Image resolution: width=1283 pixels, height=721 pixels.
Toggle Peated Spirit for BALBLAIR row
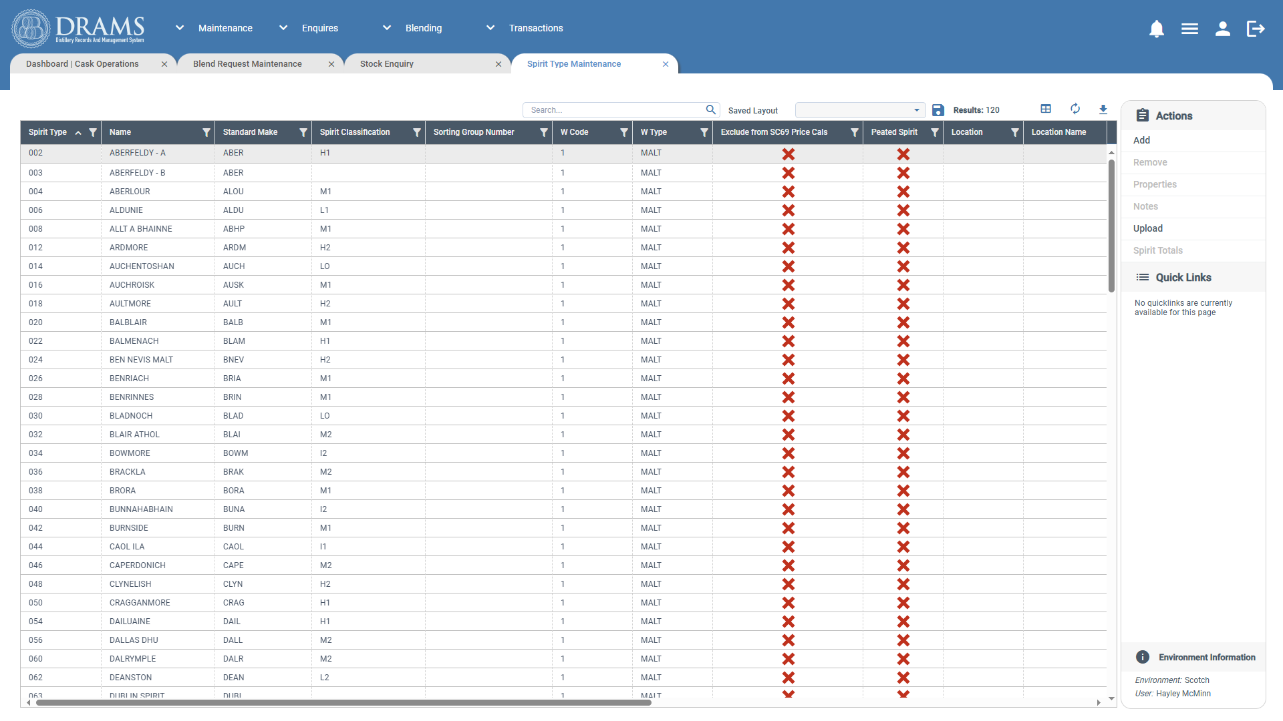(903, 322)
